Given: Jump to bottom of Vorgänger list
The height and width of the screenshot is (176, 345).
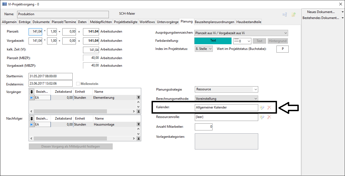Looking at the screenshot, I should coord(138,111).
